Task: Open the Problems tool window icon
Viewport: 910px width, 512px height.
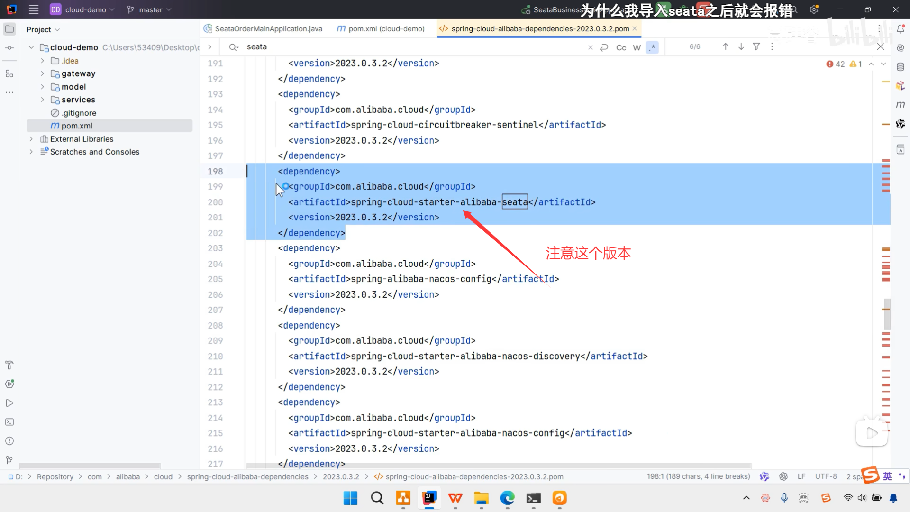Action: point(9,441)
